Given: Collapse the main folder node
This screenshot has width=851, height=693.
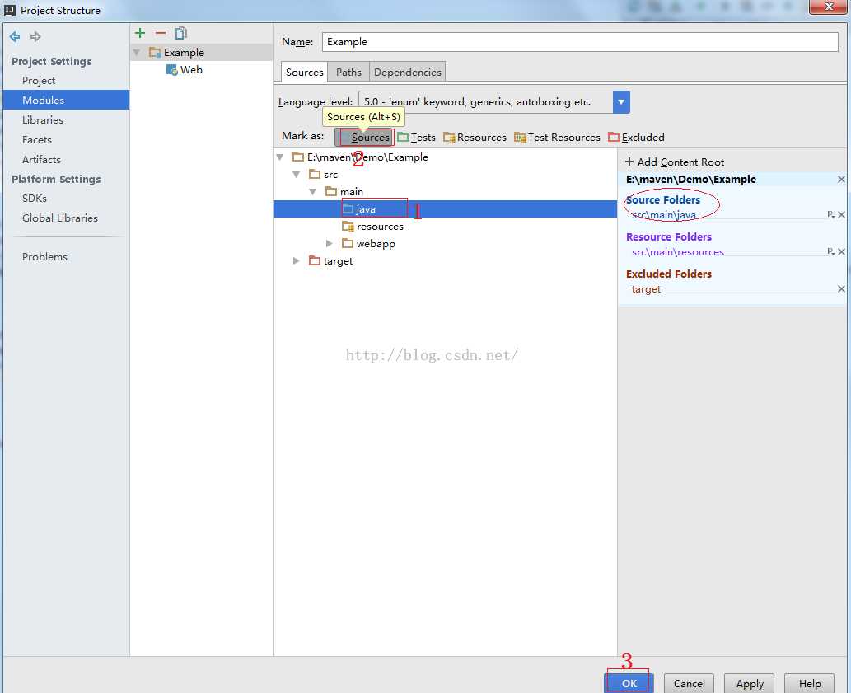Looking at the screenshot, I should [x=312, y=192].
